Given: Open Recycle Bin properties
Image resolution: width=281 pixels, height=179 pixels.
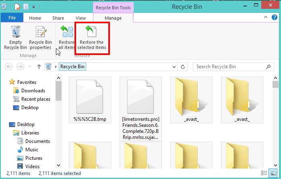Looking at the screenshot, I should click(x=41, y=37).
